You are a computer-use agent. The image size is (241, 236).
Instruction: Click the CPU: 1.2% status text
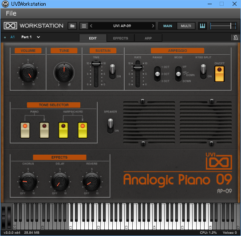pos(208,232)
